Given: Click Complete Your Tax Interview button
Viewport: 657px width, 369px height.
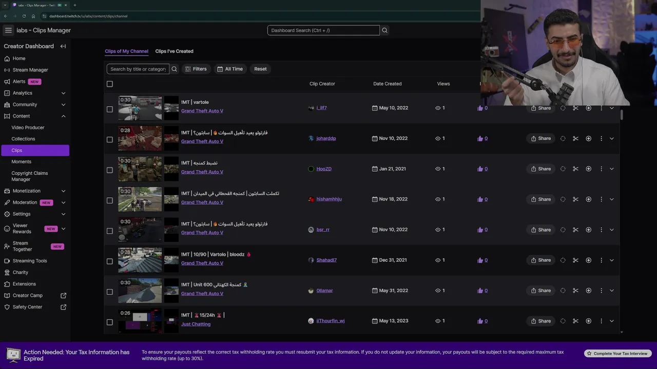Looking at the screenshot, I should pyautogui.click(x=617, y=353).
